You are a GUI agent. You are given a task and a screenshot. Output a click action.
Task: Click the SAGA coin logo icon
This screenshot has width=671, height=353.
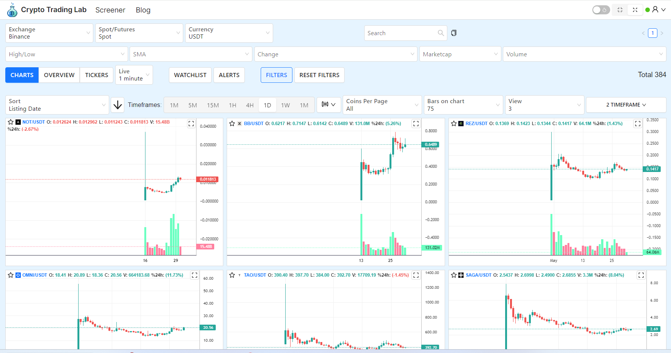(x=461, y=275)
